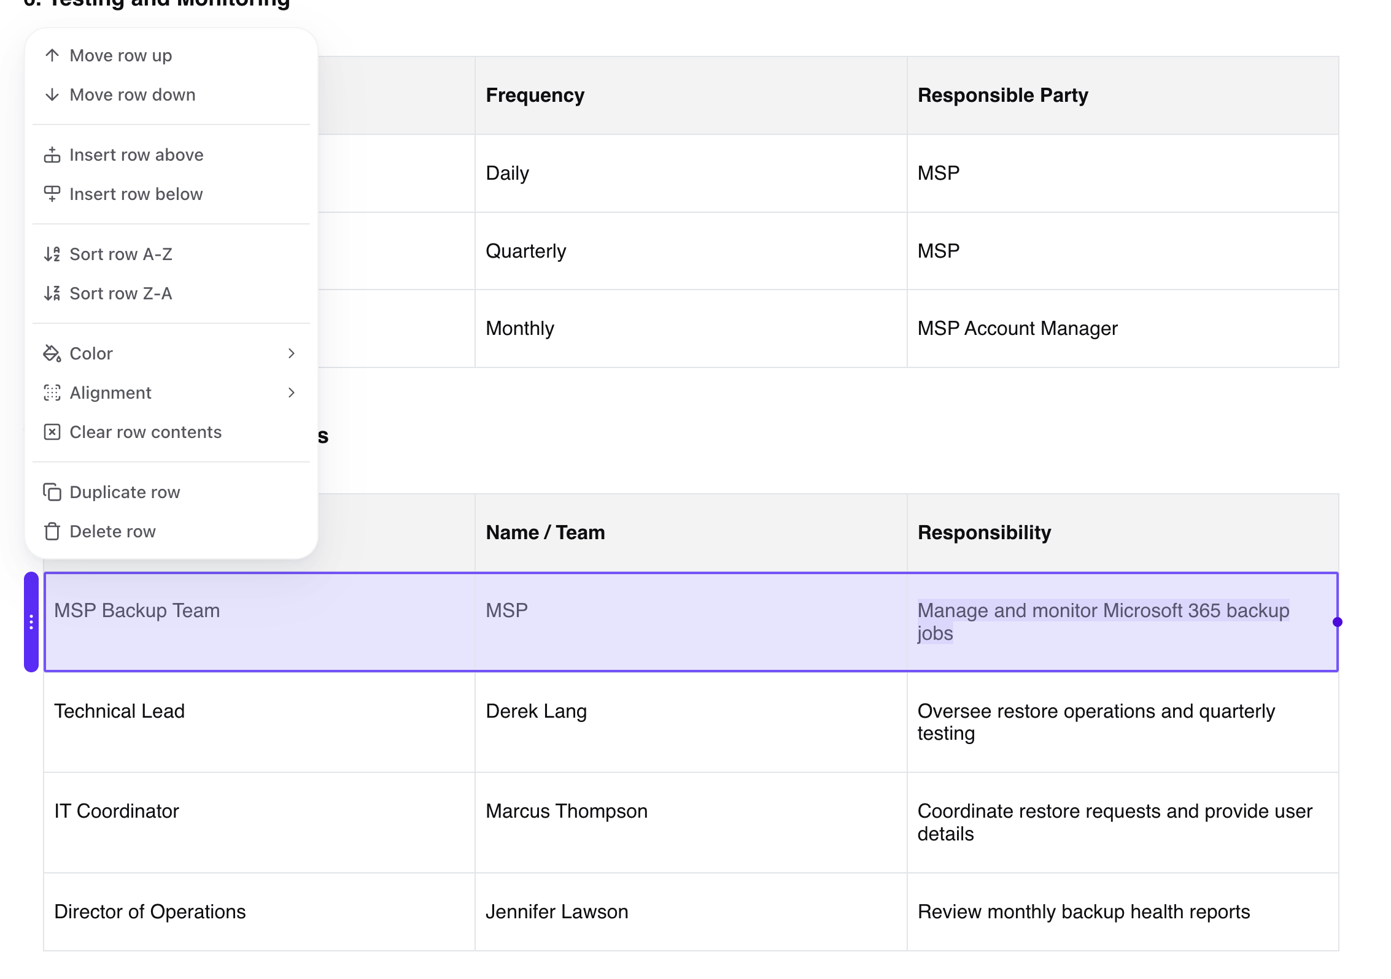
Task: Click the selection handle dot on the row edge
Action: (1338, 622)
